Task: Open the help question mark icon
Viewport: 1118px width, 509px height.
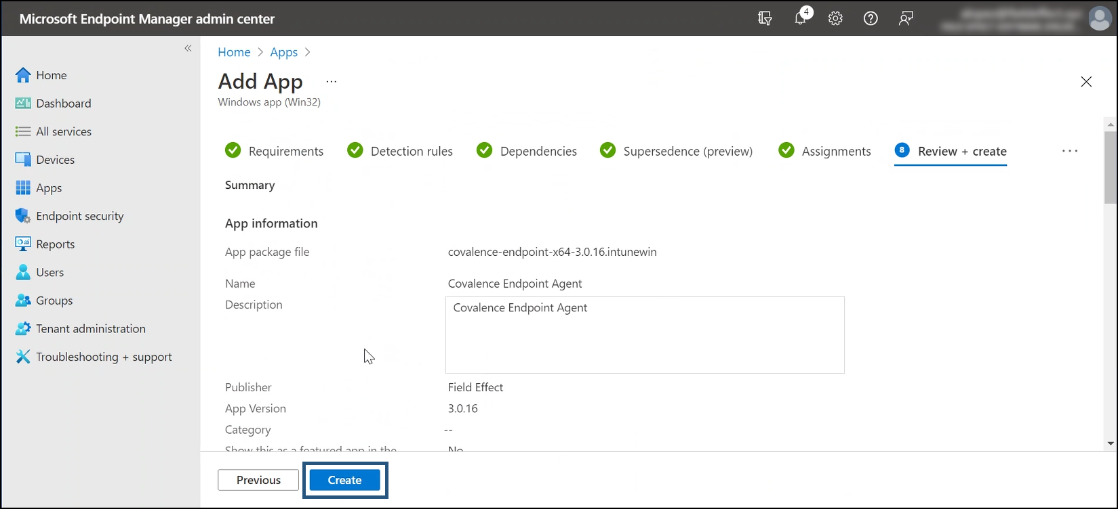Action: pos(871,18)
